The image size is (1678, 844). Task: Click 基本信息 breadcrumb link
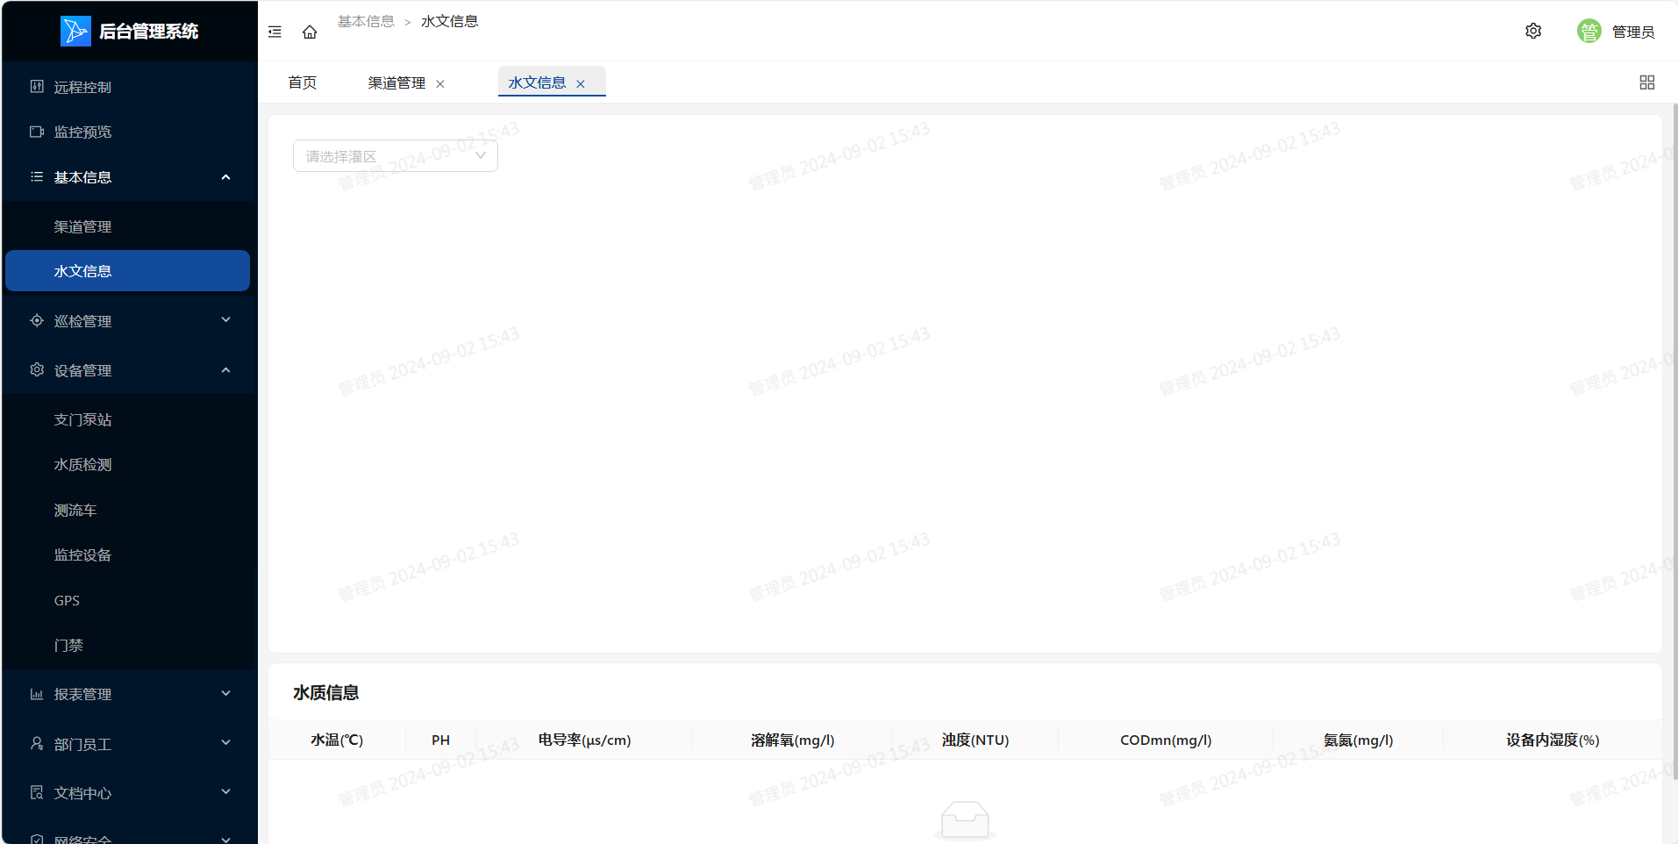(x=366, y=21)
